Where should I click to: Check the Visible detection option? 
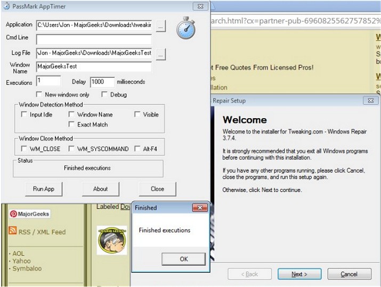pyautogui.click(x=137, y=114)
